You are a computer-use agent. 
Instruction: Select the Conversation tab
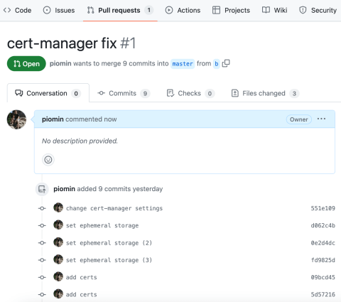(x=48, y=93)
